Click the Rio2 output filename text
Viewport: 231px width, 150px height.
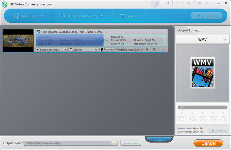pyautogui.click(x=72, y=32)
